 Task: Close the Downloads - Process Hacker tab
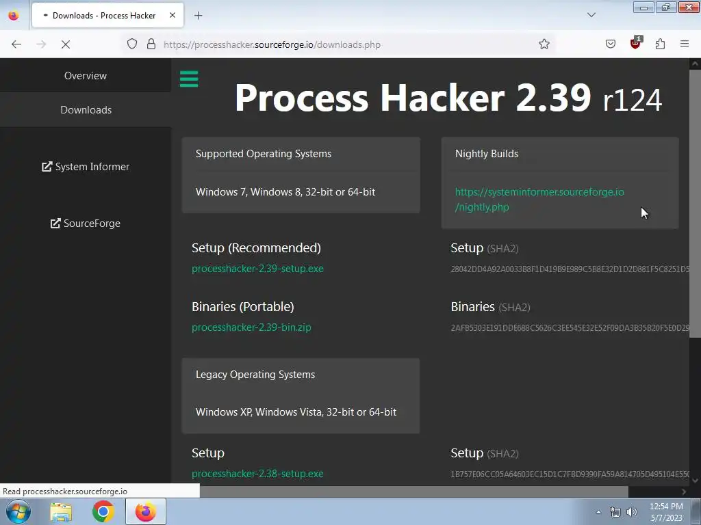[173, 15]
